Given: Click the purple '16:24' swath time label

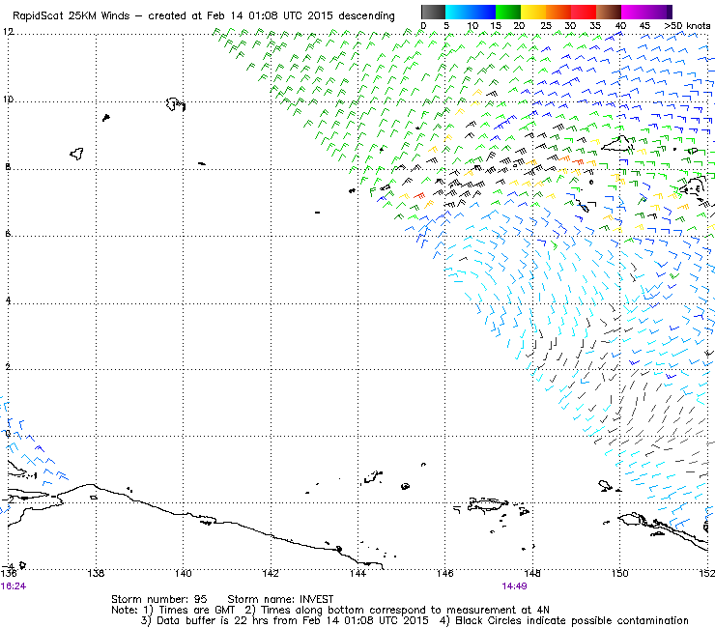Looking at the screenshot, I should point(14,586).
